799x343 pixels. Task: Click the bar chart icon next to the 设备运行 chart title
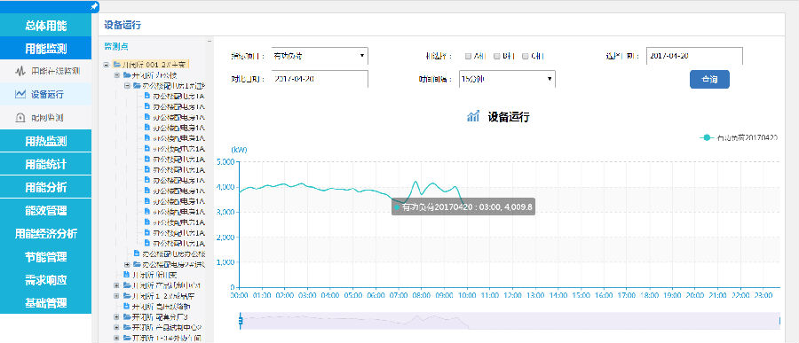[473, 116]
